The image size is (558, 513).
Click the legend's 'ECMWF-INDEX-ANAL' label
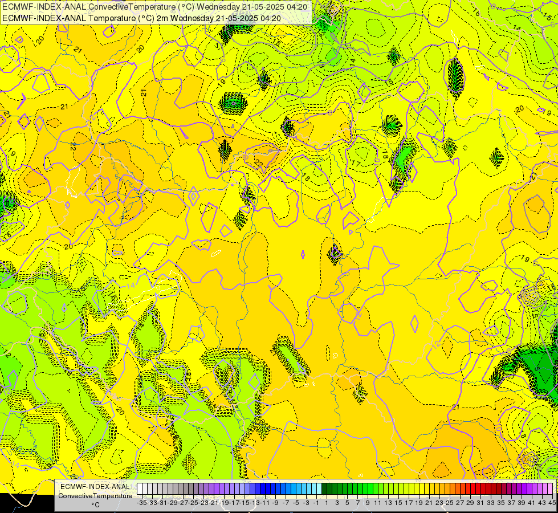click(95, 487)
